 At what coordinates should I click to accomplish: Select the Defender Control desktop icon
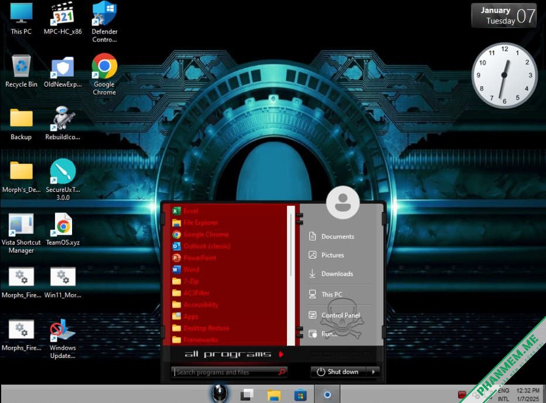(x=104, y=22)
